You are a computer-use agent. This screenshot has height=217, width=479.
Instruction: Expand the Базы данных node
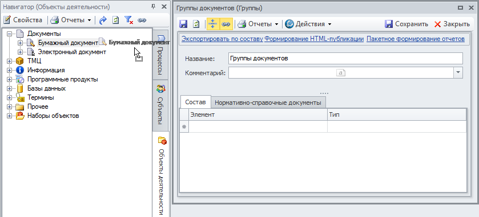10,88
